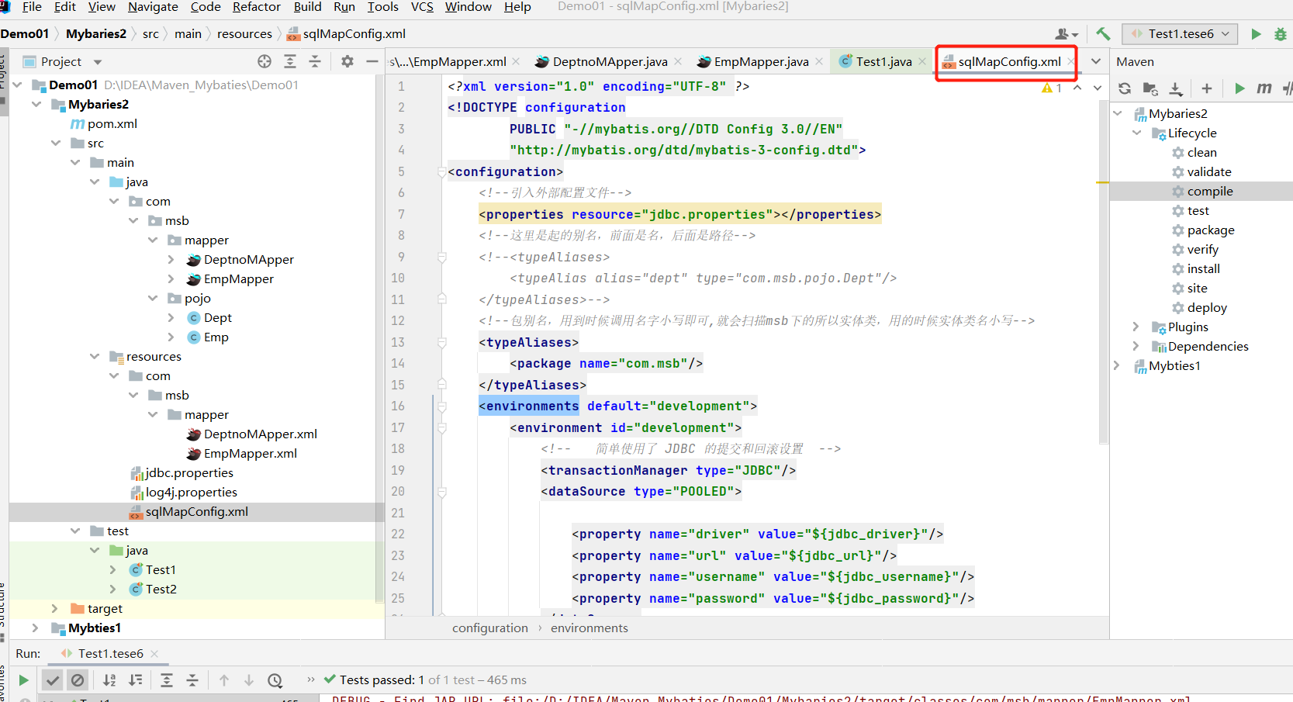
Task: Switch to the Test1.java editor tab
Action: tap(883, 61)
